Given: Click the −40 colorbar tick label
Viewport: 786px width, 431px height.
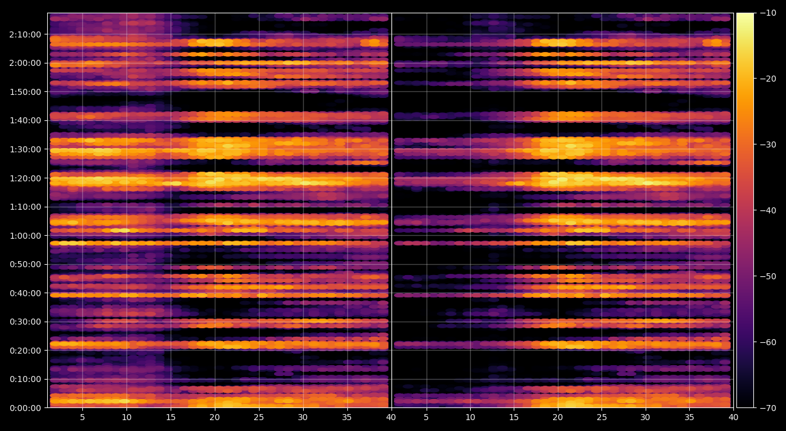Looking at the screenshot, I should 768,210.
